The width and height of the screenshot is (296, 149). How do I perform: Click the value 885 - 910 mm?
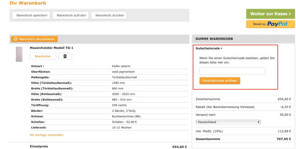pos(122,100)
